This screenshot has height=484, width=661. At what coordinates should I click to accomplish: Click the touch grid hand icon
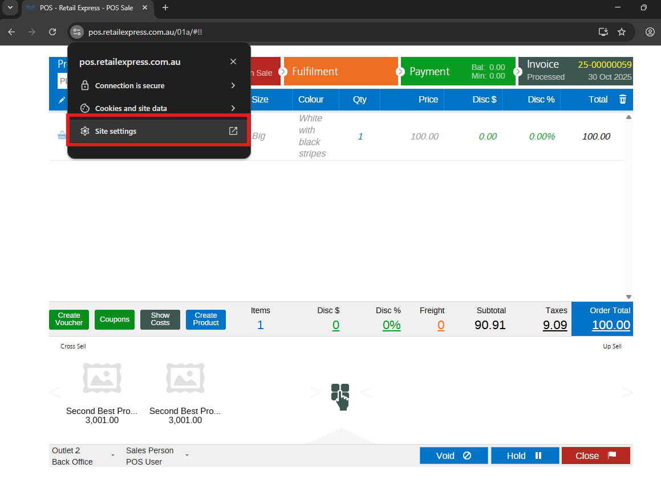pos(340,396)
